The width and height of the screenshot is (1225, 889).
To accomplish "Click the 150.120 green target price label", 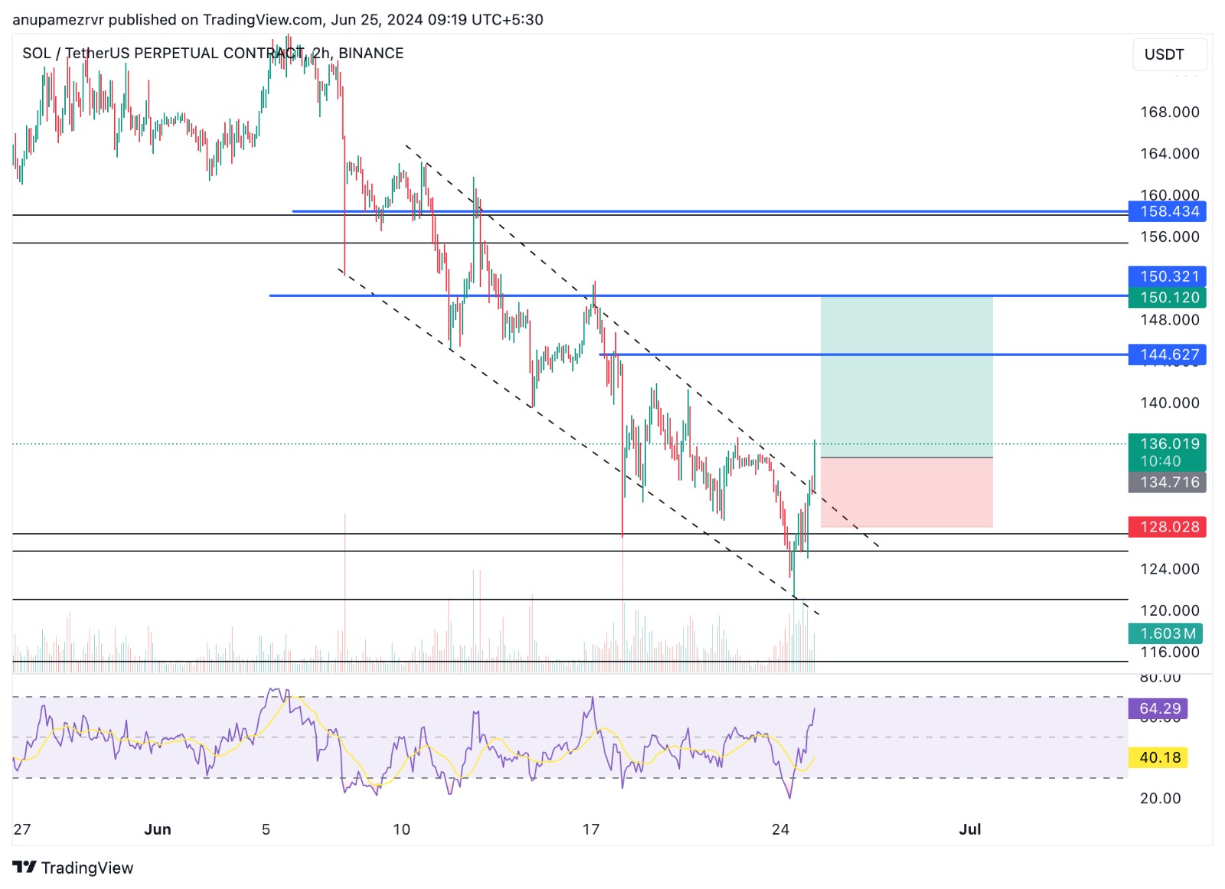I will [x=1167, y=297].
